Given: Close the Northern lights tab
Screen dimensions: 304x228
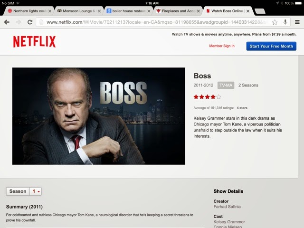Looking at the screenshot, I should (x=50, y=11).
